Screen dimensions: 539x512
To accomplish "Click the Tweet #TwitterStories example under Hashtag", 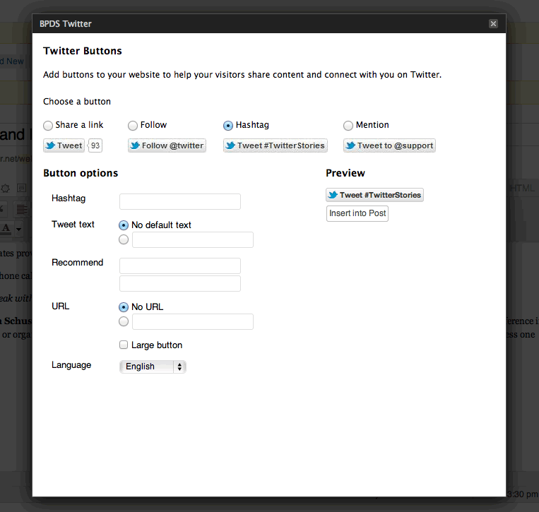I will 275,145.
